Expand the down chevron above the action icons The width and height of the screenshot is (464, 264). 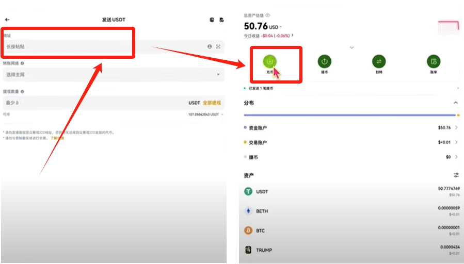coord(351,47)
